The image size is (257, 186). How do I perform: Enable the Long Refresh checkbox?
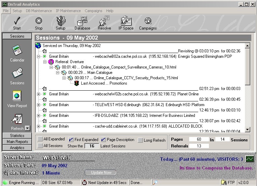point(140,140)
